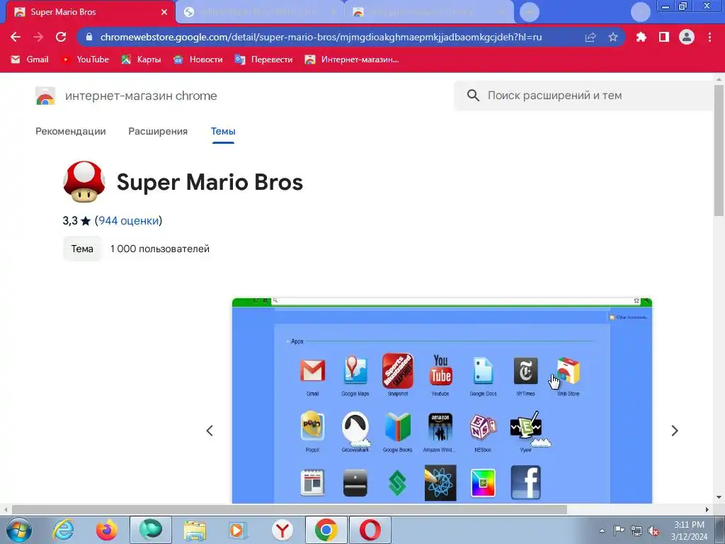Viewport: 725px width, 544px height.
Task: Click the round button beside the minimize control
Action: pyautogui.click(x=640, y=12)
